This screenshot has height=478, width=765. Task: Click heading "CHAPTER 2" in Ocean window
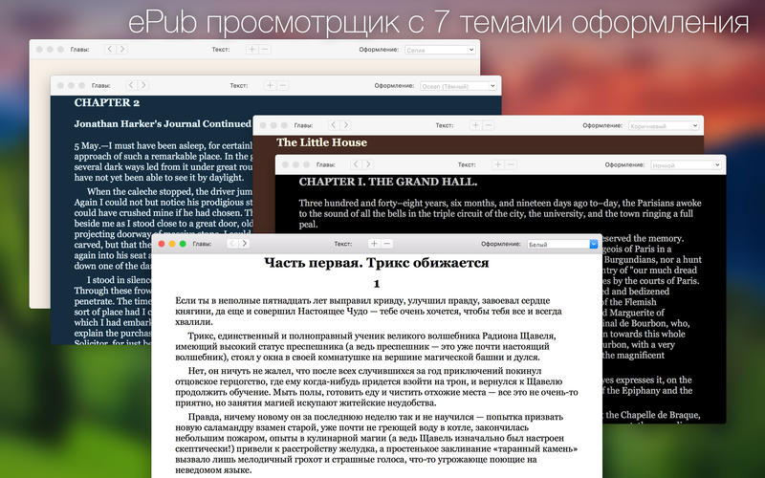[107, 102]
